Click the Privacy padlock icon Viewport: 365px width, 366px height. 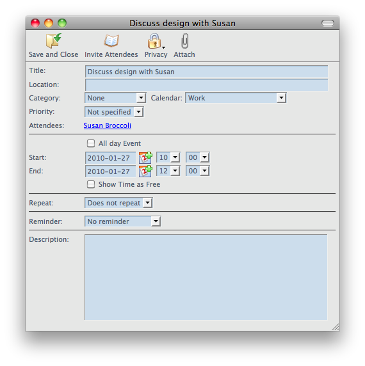coord(154,41)
